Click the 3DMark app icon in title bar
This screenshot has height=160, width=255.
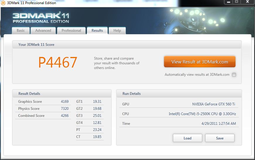point(3,3)
